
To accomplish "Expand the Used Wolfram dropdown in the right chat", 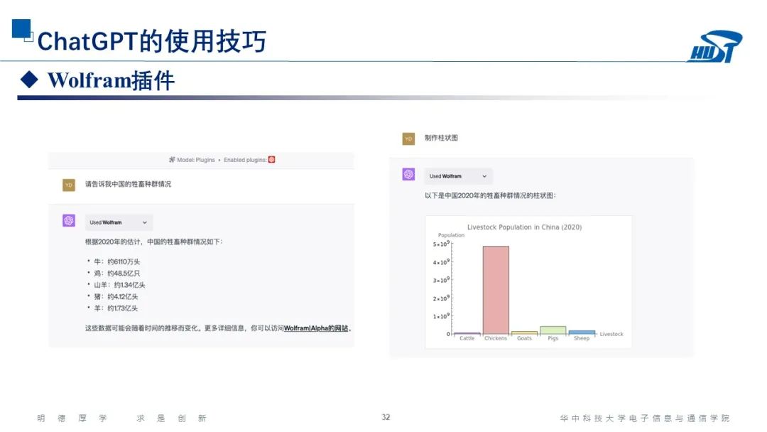I will [x=458, y=176].
